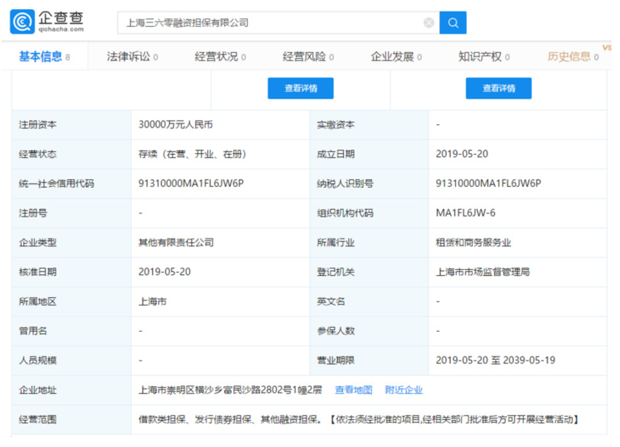Open the 知识产权 tab
This screenshot has height=447, width=620.
click(484, 57)
